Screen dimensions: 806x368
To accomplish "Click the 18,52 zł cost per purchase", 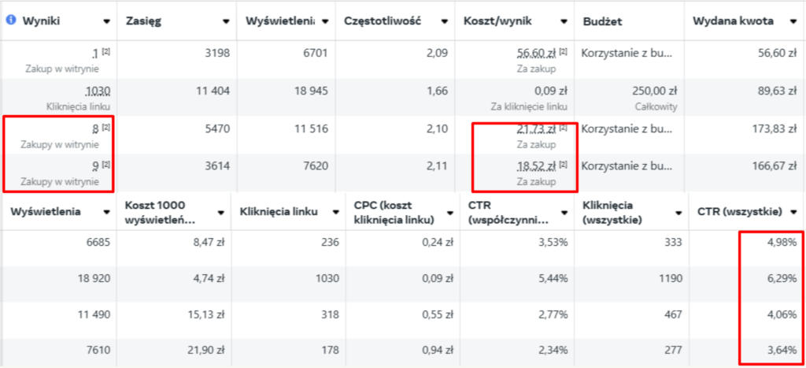I will click(537, 165).
